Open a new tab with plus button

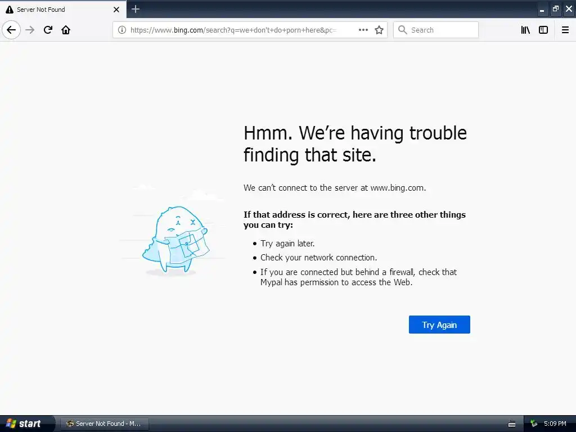(x=136, y=9)
